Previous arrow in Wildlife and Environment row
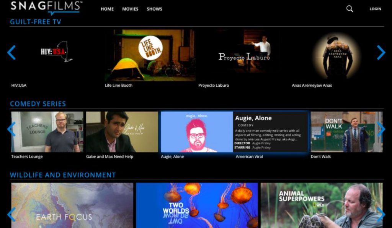 point(11,214)
